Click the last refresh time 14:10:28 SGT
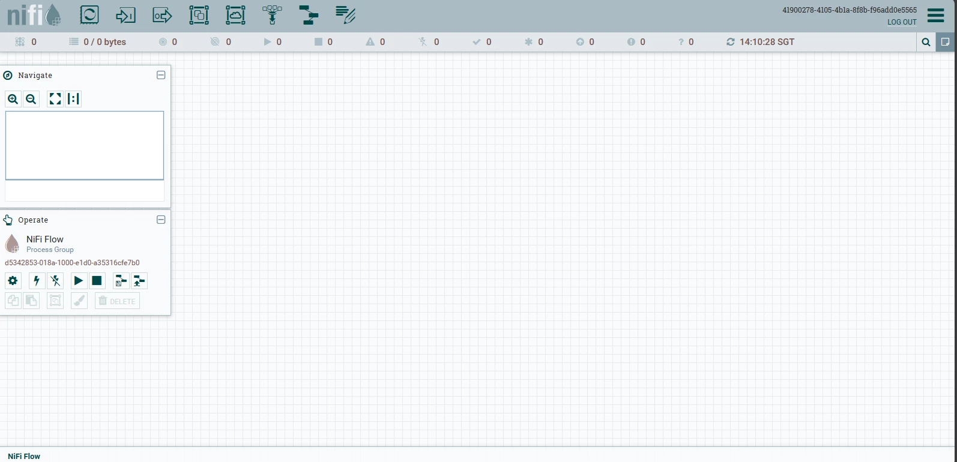957x462 pixels. [x=767, y=42]
